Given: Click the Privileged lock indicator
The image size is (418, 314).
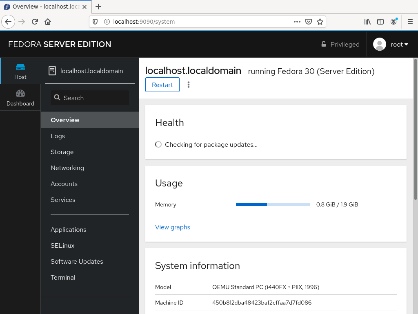Looking at the screenshot, I should tap(340, 44).
